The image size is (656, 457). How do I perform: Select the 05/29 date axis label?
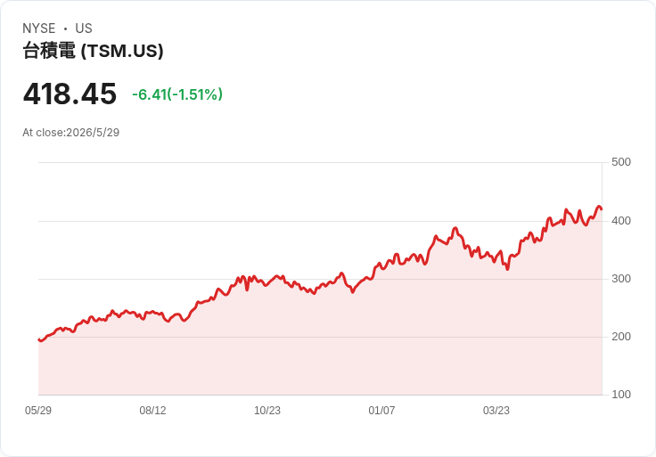pyautogui.click(x=38, y=410)
